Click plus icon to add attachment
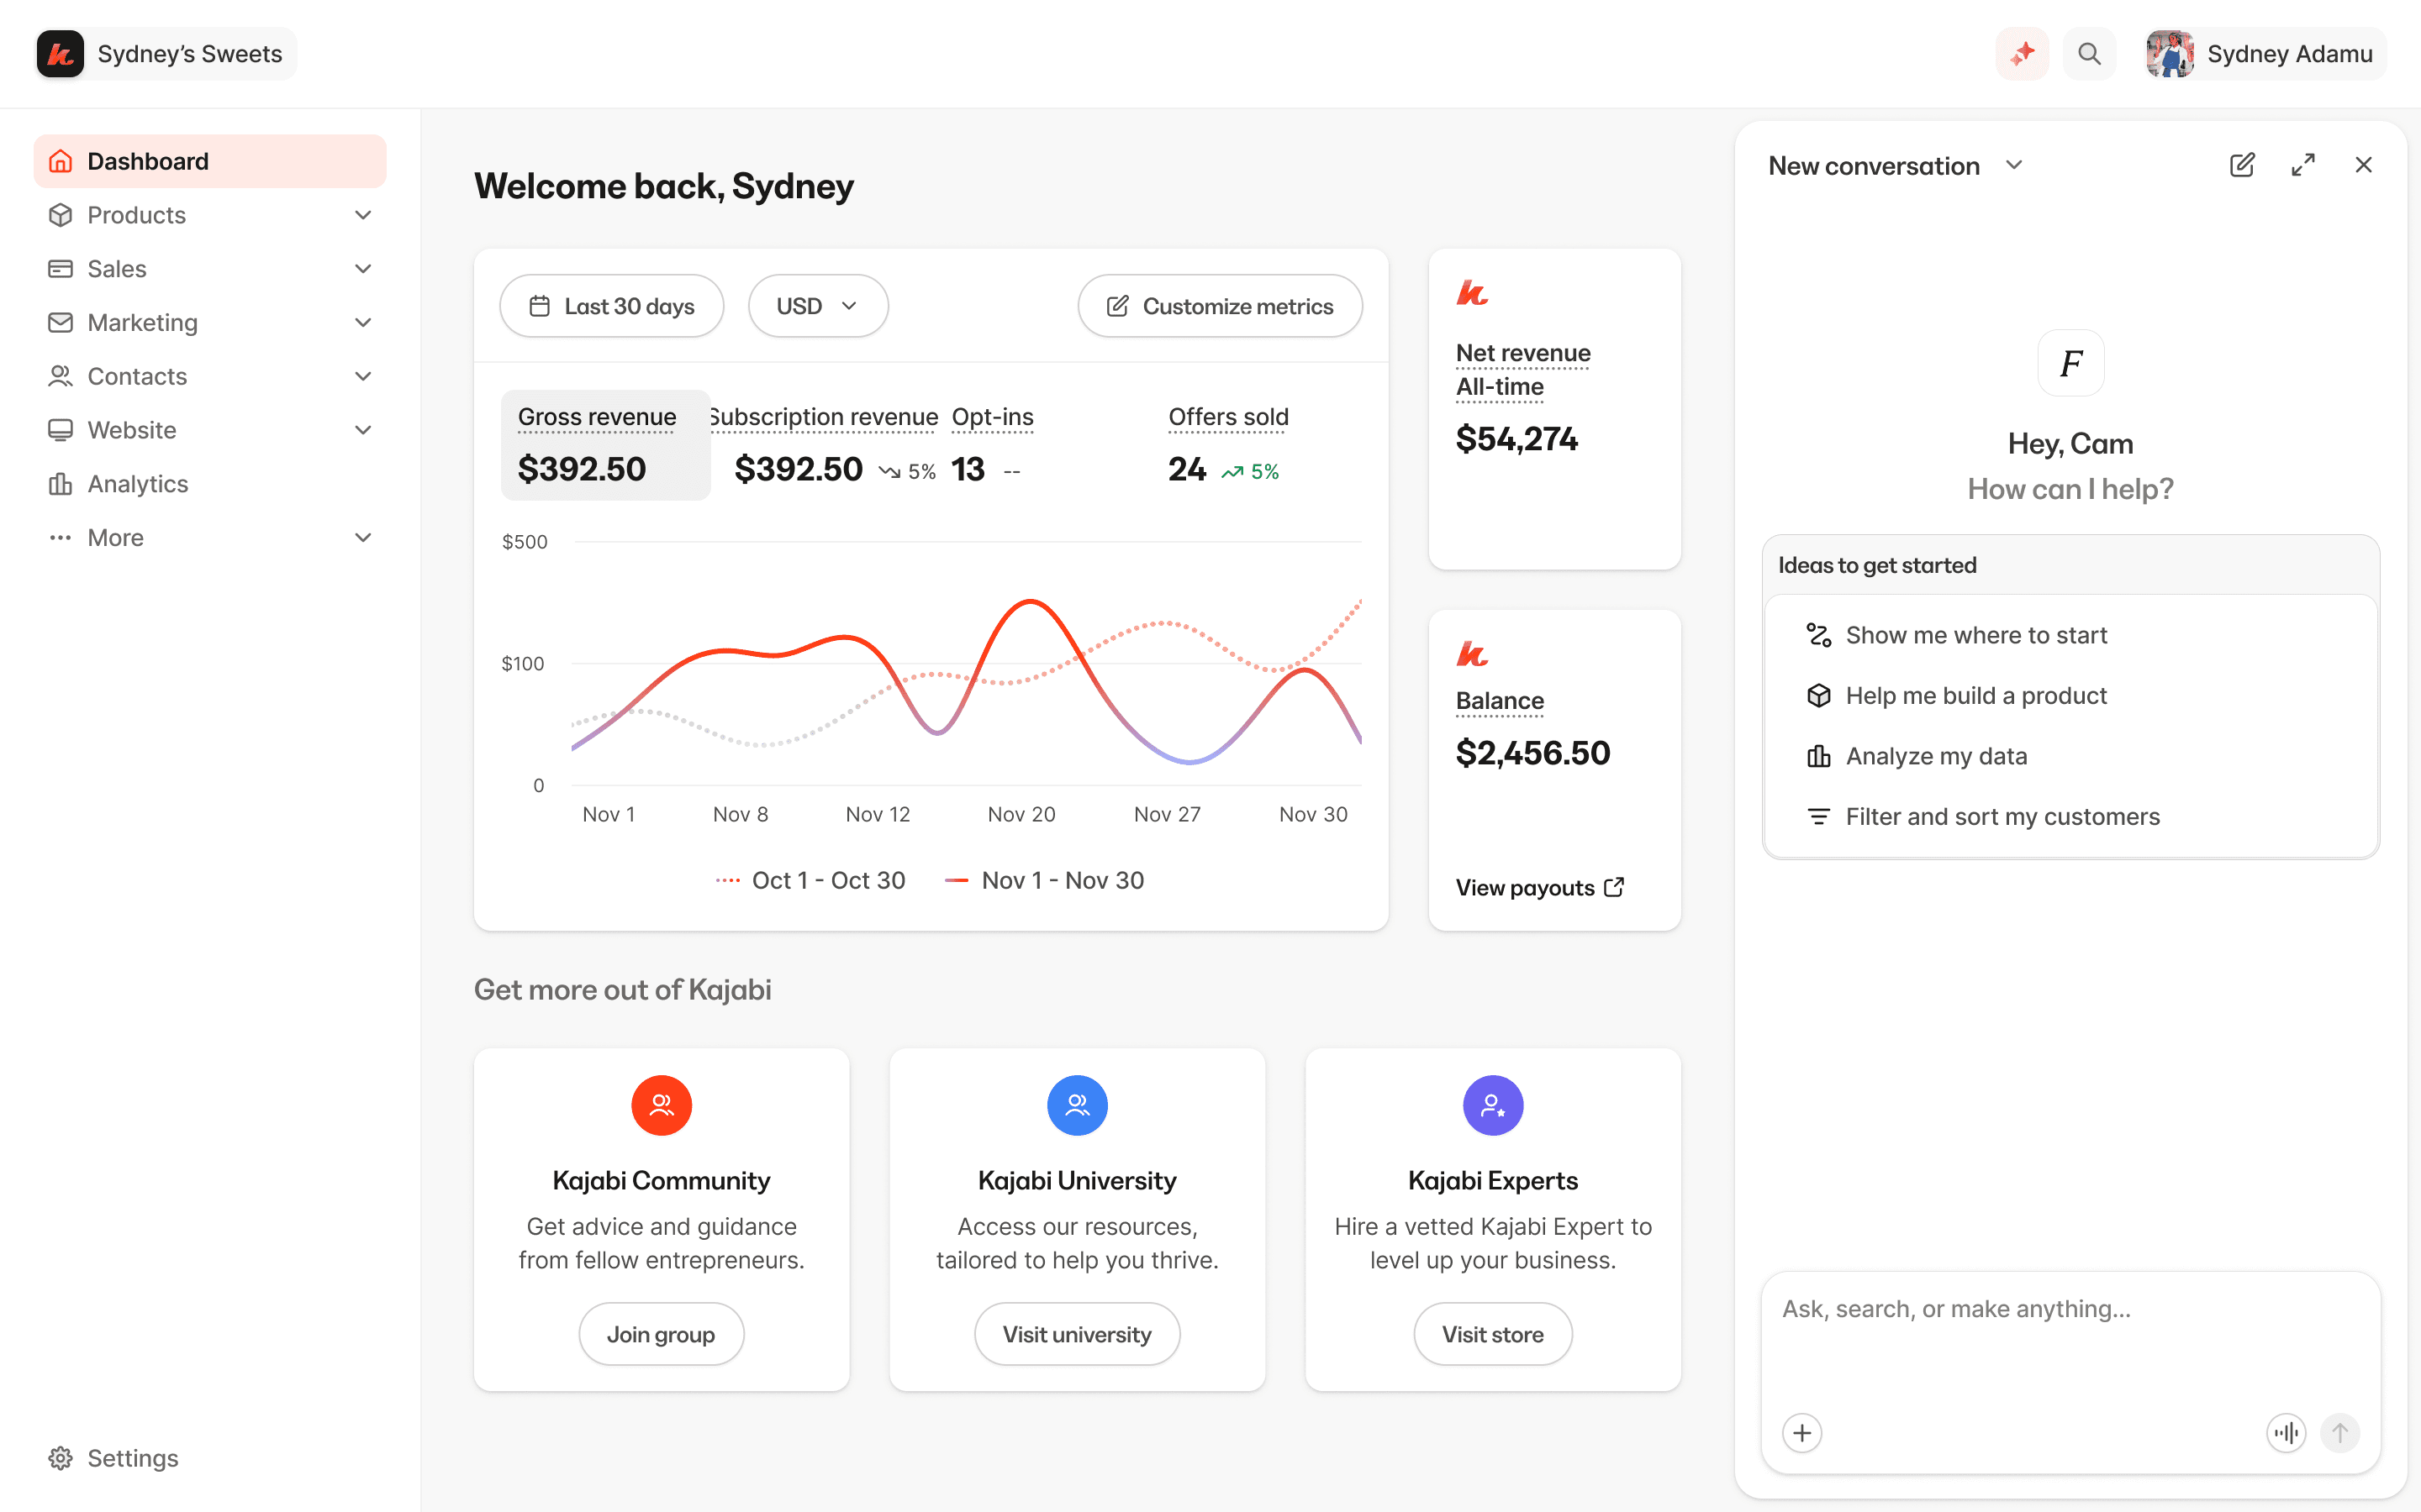 click(x=1801, y=1433)
